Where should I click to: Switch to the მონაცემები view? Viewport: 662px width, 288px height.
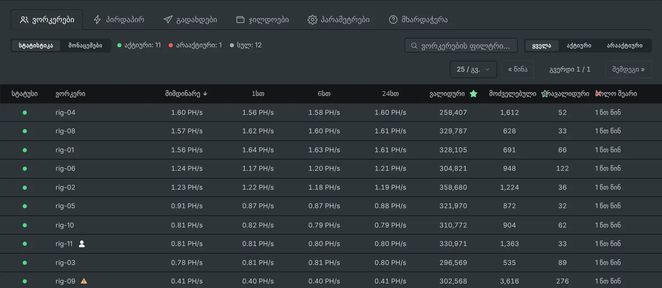85,45
